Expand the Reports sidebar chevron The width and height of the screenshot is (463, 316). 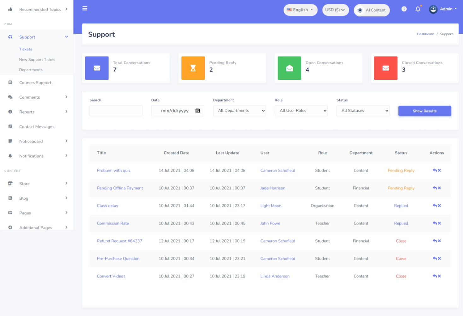click(66, 112)
